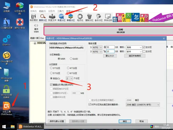Viewport: 173px width, 130px height.
Task: Open 微PE小助手 desktop icon
Action: click(x=20, y=24)
